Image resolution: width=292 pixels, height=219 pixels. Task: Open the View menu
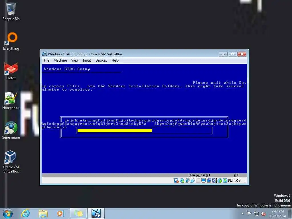point(75,60)
